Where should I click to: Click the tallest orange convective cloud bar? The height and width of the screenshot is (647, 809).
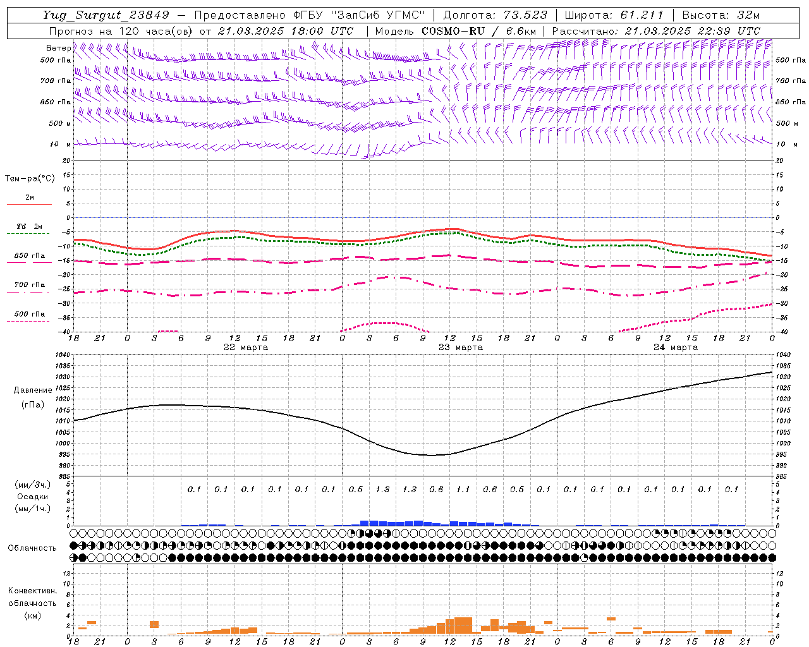point(463,626)
